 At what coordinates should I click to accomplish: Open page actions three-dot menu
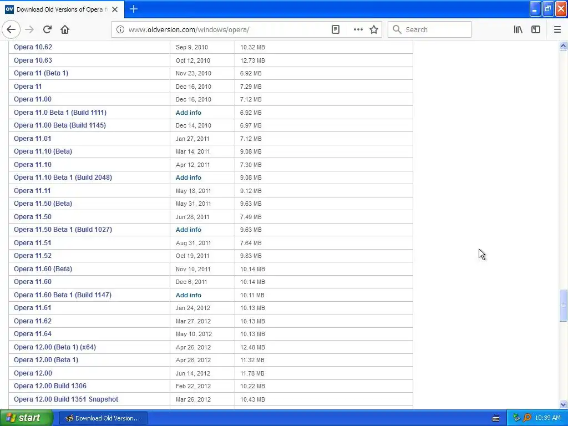point(358,30)
